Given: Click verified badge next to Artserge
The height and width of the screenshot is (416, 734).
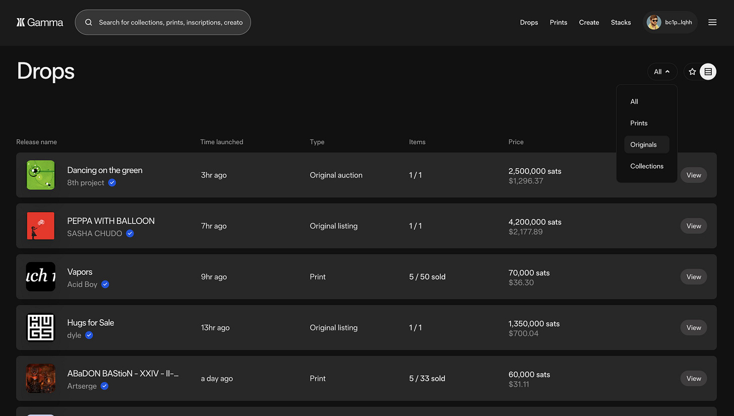Looking at the screenshot, I should [x=104, y=386].
